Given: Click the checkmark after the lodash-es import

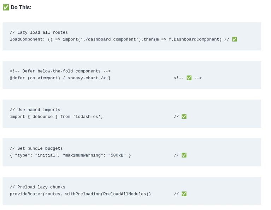Looking at the screenshot, I should tap(184, 117).
